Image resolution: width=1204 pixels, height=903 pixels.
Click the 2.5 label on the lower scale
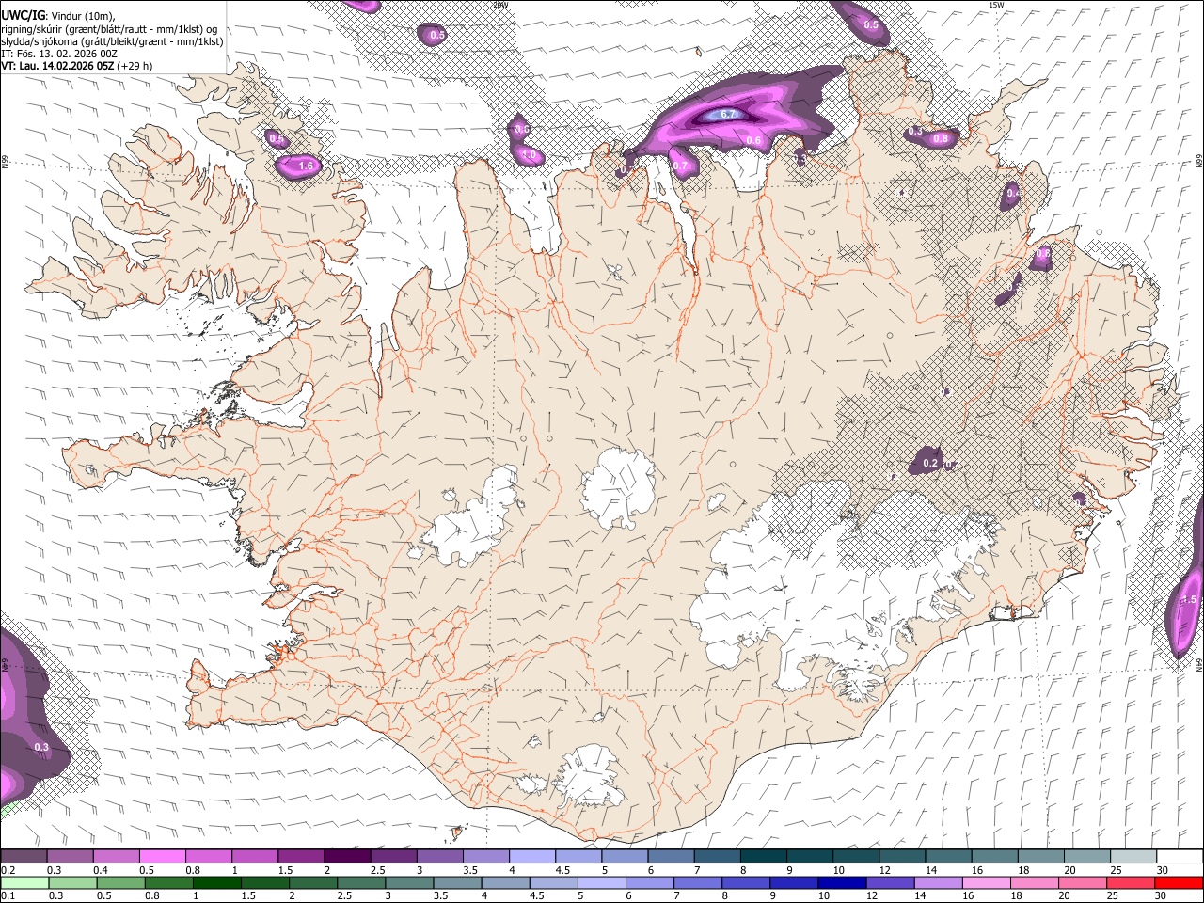click(x=344, y=895)
